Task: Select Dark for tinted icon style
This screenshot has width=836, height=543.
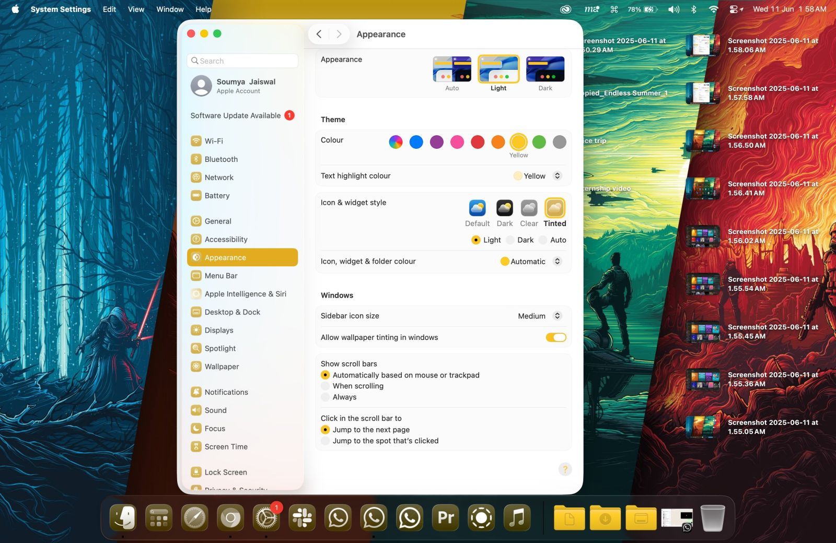Action: point(520,240)
